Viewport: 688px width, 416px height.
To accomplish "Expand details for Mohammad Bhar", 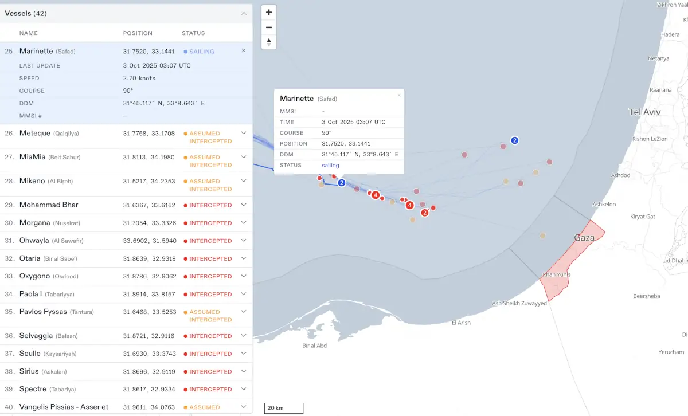I will tap(243, 205).
